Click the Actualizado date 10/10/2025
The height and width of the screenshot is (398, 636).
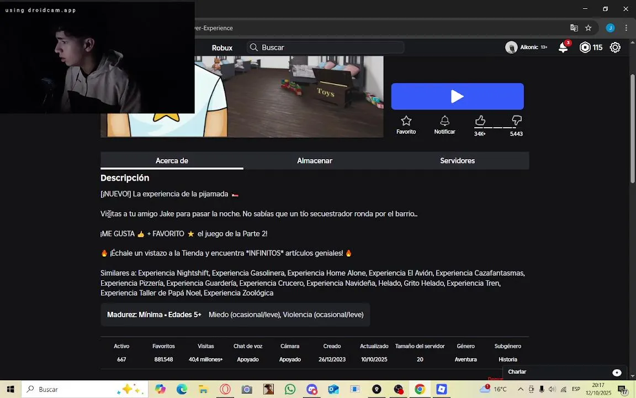[x=374, y=359]
